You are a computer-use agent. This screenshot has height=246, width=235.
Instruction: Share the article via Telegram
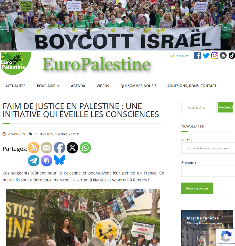coord(34,161)
